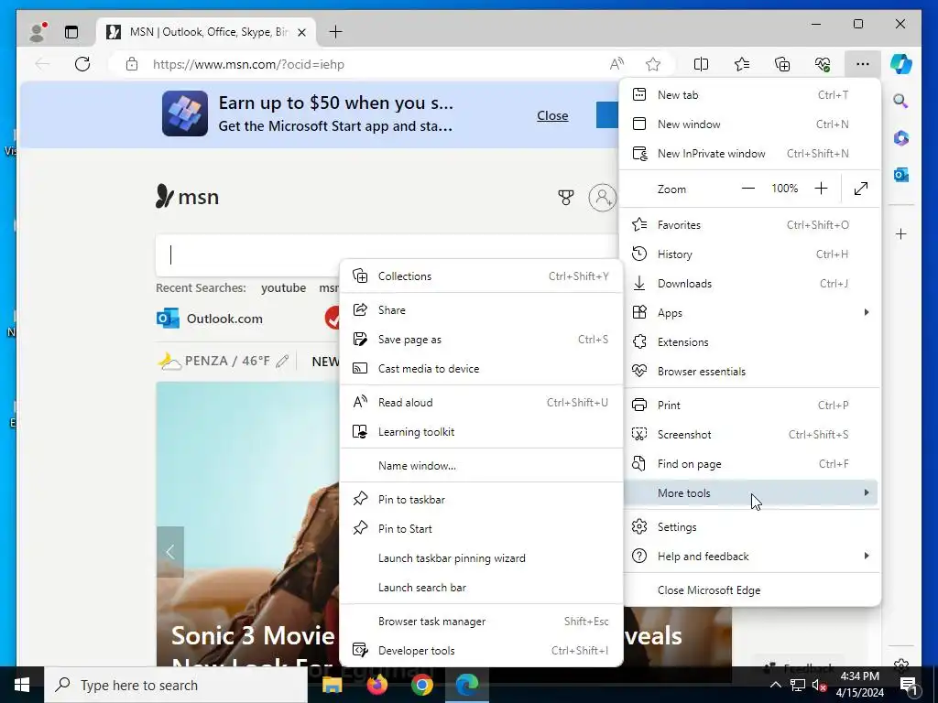Expand the Help and feedback submenu
Image resolution: width=938 pixels, height=703 pixels.
[x=751, y=557]
